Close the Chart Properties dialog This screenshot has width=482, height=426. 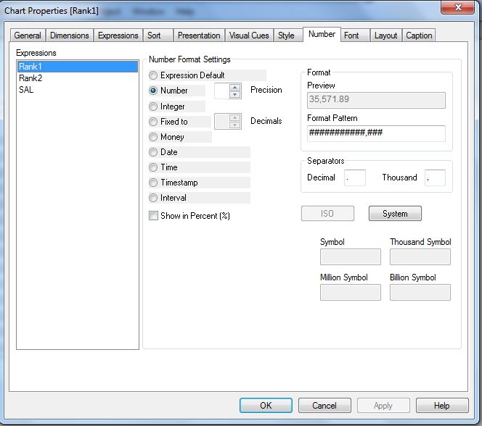pyautogui.click(x=458, y=7)
